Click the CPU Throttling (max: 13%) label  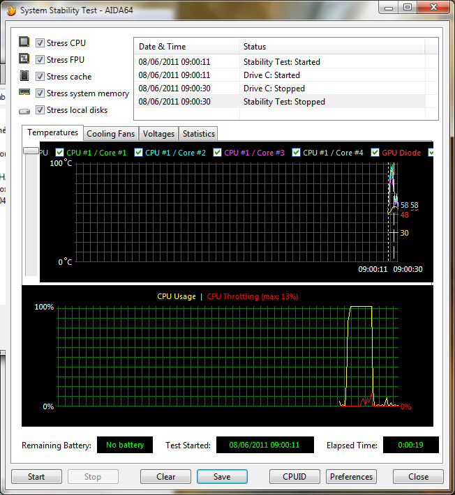pyautogui.click(x=253, y=296)
